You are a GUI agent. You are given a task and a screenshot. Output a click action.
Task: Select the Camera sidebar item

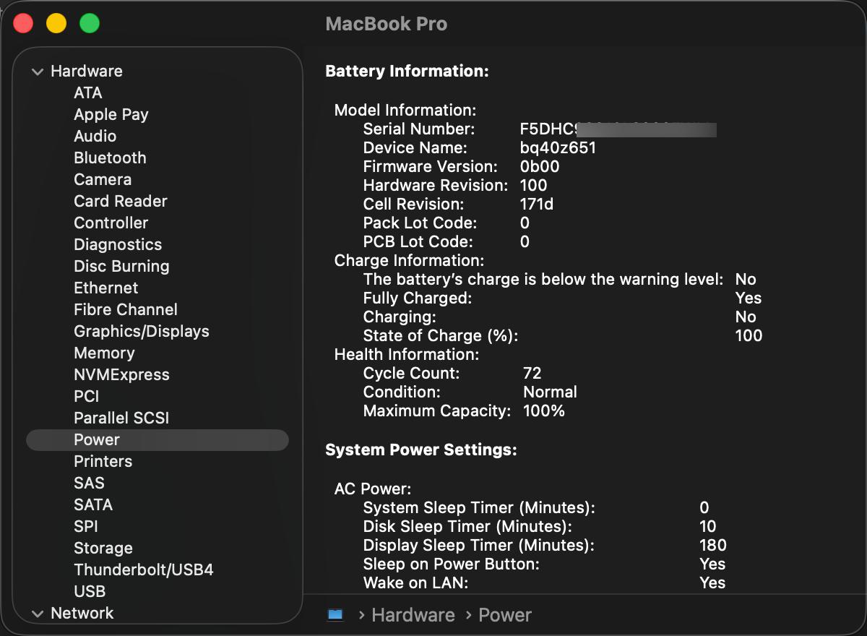pos(103,179)
